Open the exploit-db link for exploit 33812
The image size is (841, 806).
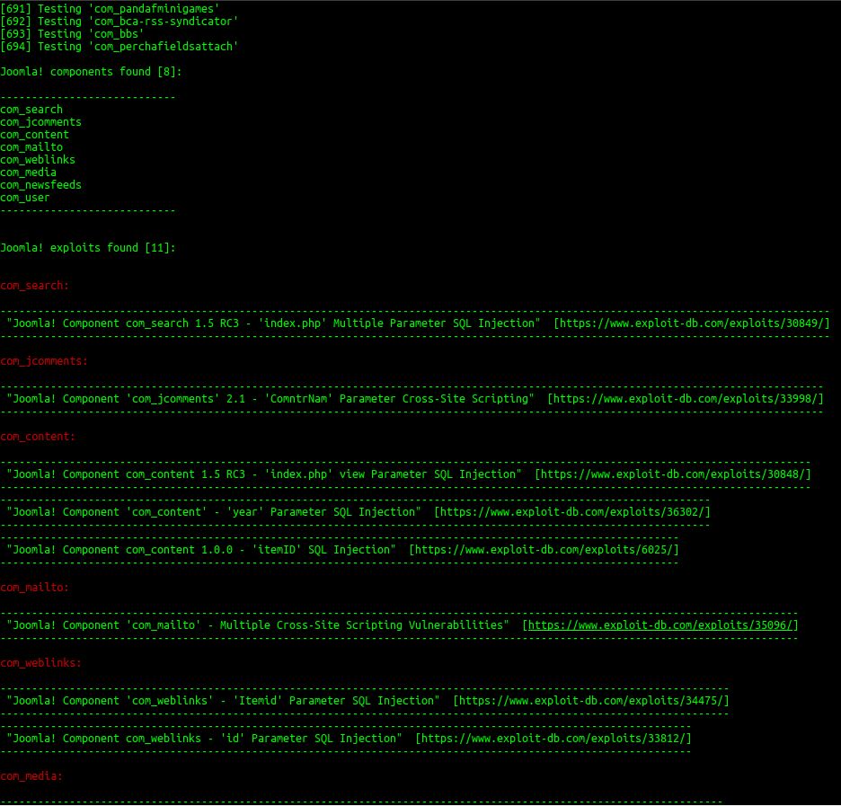click(553, 739)
